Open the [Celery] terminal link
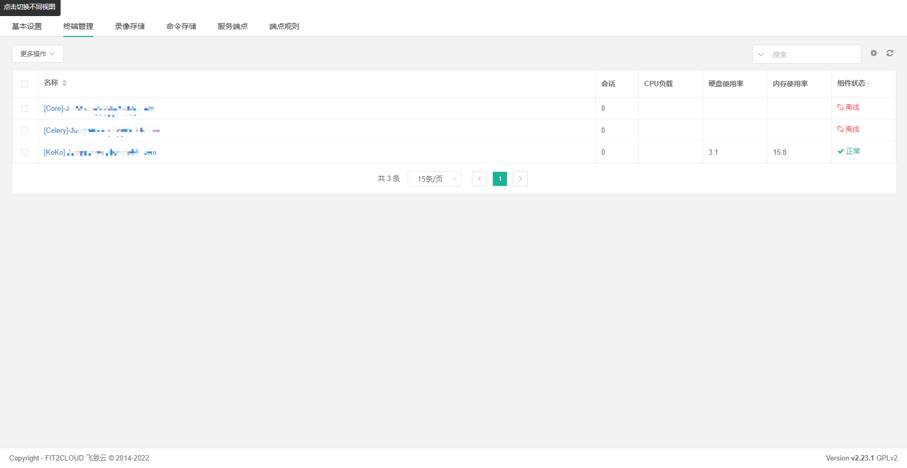This screenshot has width=907, height=468. click(x=102, y=131)
